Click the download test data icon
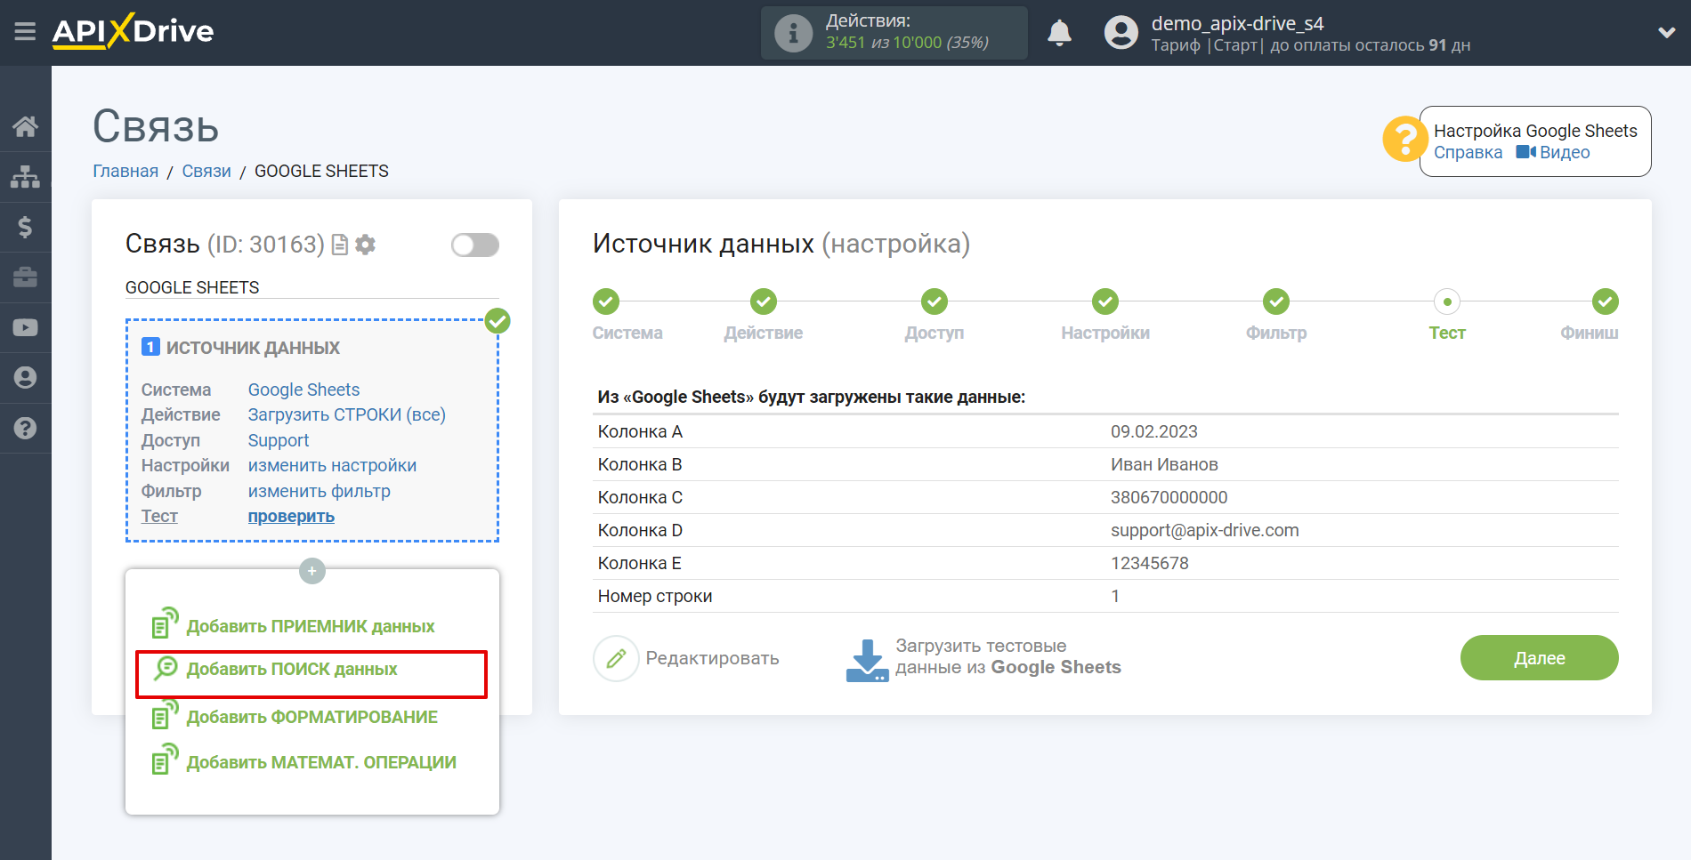 click(x=867, y=660)
